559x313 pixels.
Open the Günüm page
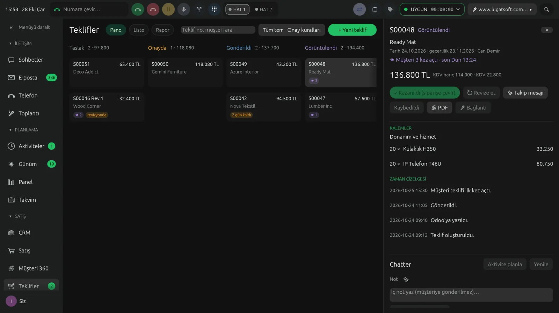pos(31,164)
